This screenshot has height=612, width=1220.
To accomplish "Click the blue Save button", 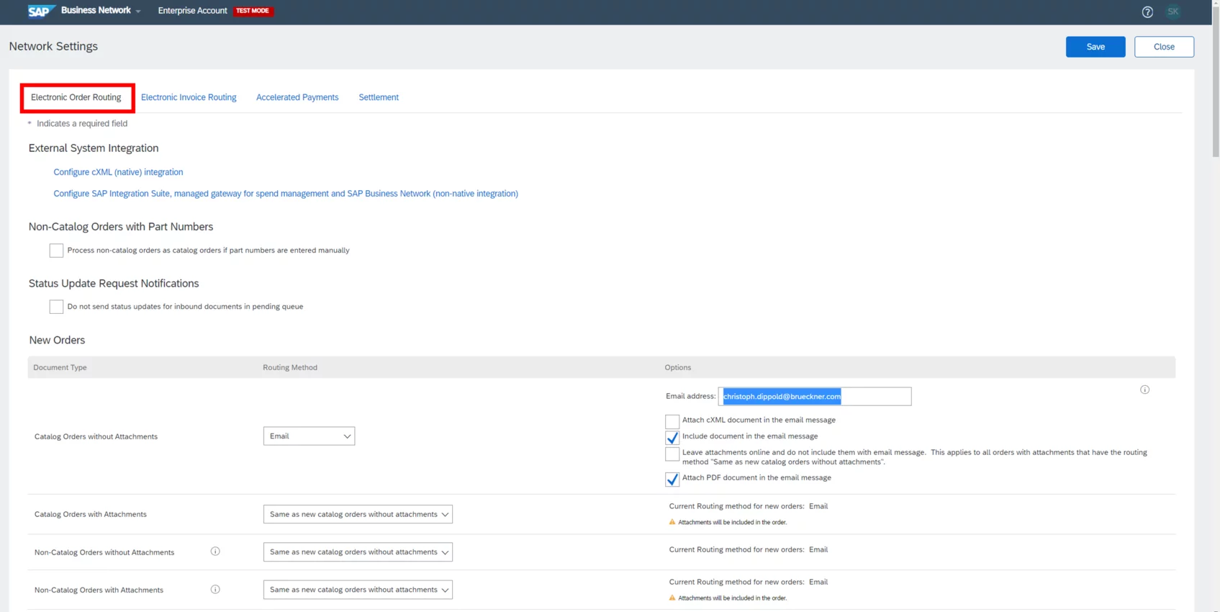I will [x=1095, y=47].
